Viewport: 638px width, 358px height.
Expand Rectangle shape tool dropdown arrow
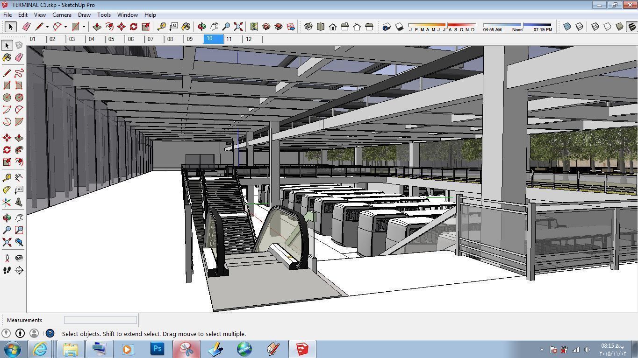click(84, 27)
